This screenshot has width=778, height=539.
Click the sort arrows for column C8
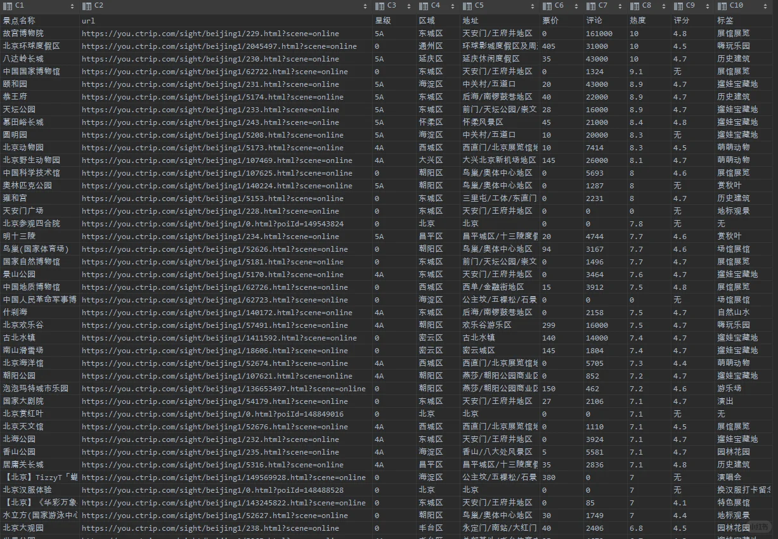point(664,6)
